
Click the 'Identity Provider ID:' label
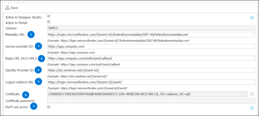(x=20, y=70)
